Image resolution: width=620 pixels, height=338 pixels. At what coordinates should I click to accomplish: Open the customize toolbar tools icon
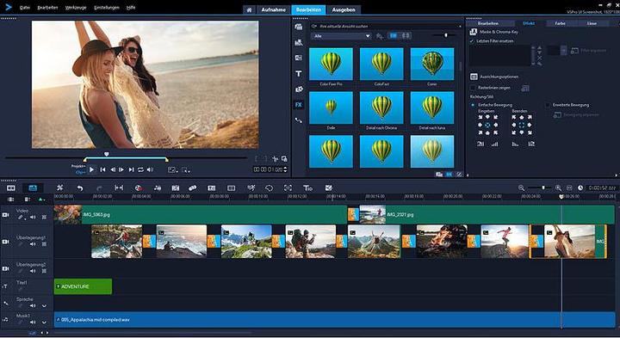59,188
